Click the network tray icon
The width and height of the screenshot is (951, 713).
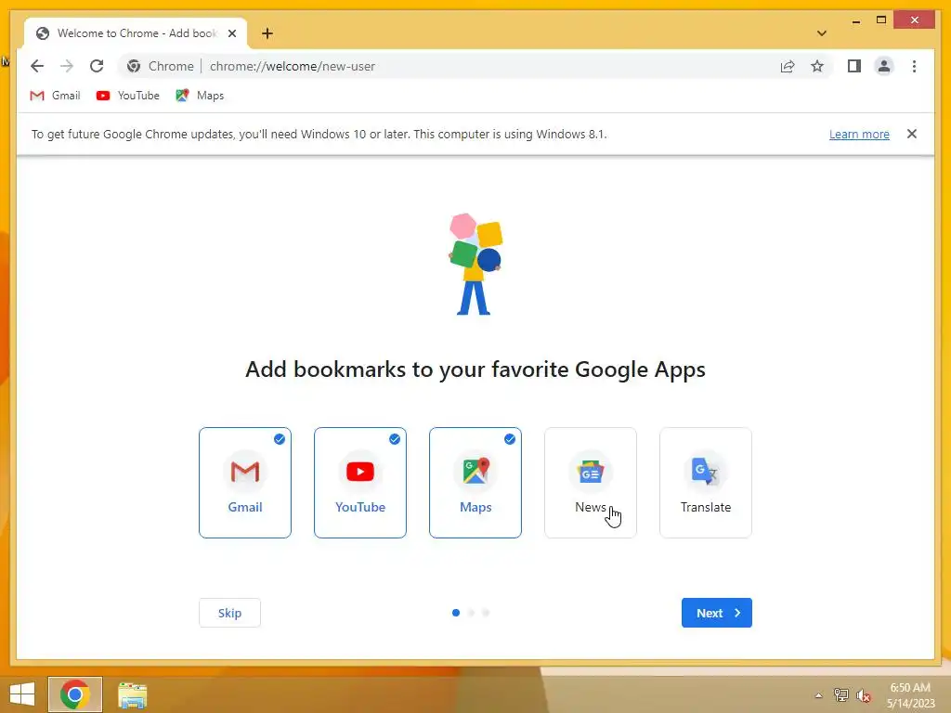coord(841,695)
